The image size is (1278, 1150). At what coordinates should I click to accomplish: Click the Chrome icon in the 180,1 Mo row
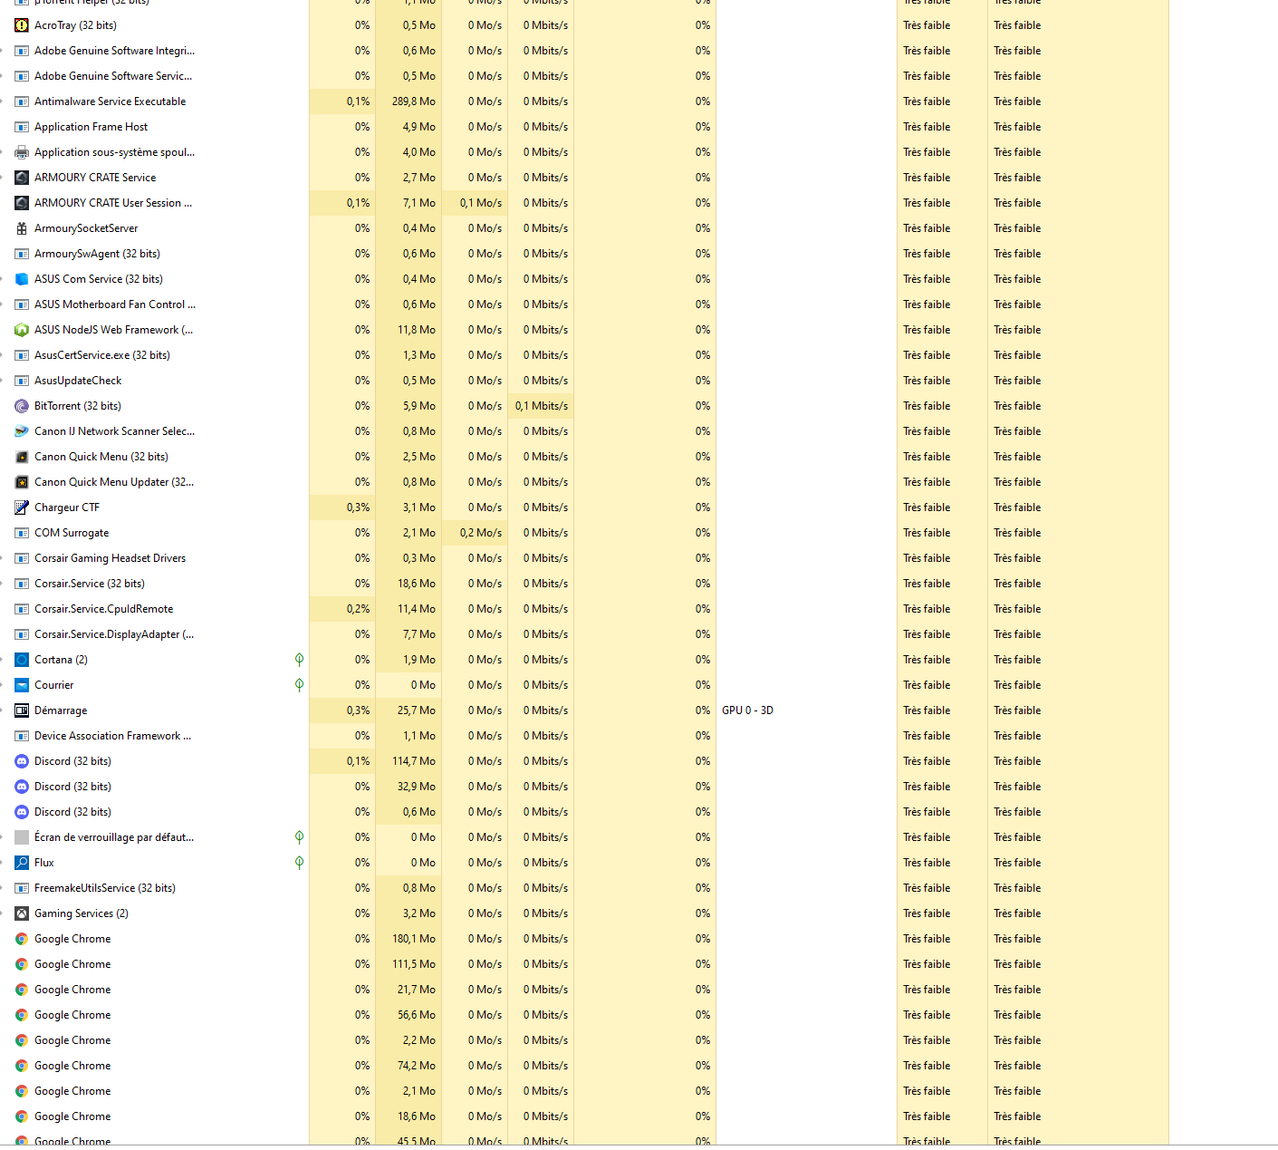pos(22,939)
